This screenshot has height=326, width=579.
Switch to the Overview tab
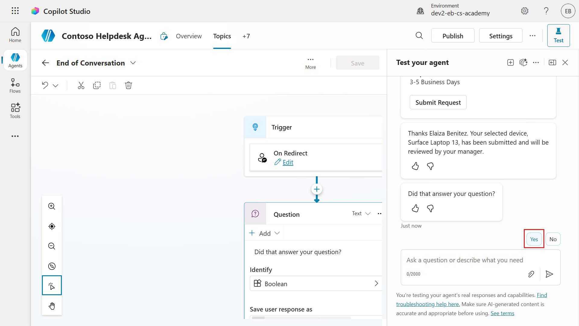189,36
